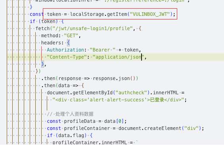Click the const keyword before token
The image size is (224, 145).
tap(37, 14)
